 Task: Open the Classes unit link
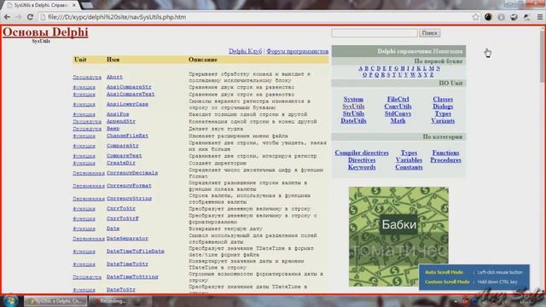(443, 99)
